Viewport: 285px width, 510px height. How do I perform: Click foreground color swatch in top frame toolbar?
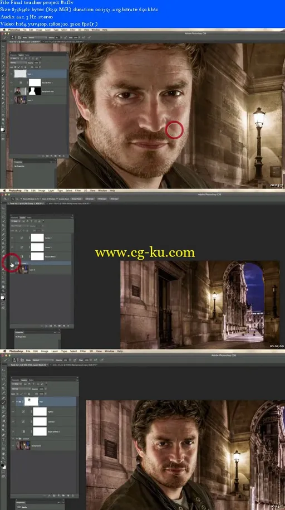tap(2, 129)
